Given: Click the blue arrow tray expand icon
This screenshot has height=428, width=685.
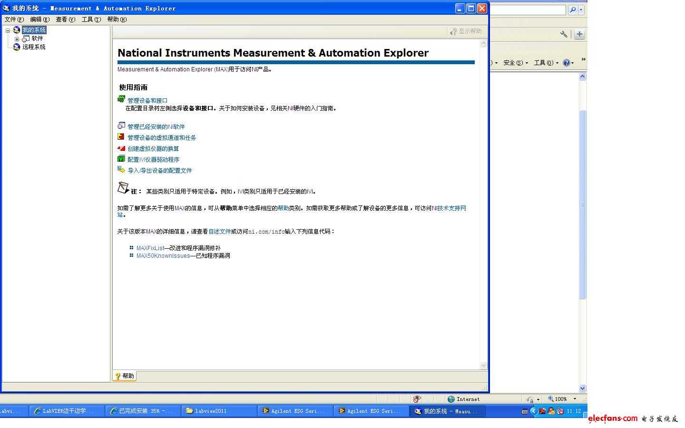Looking at the screenshot, I should pyautogui.click(x=533, y=411).
